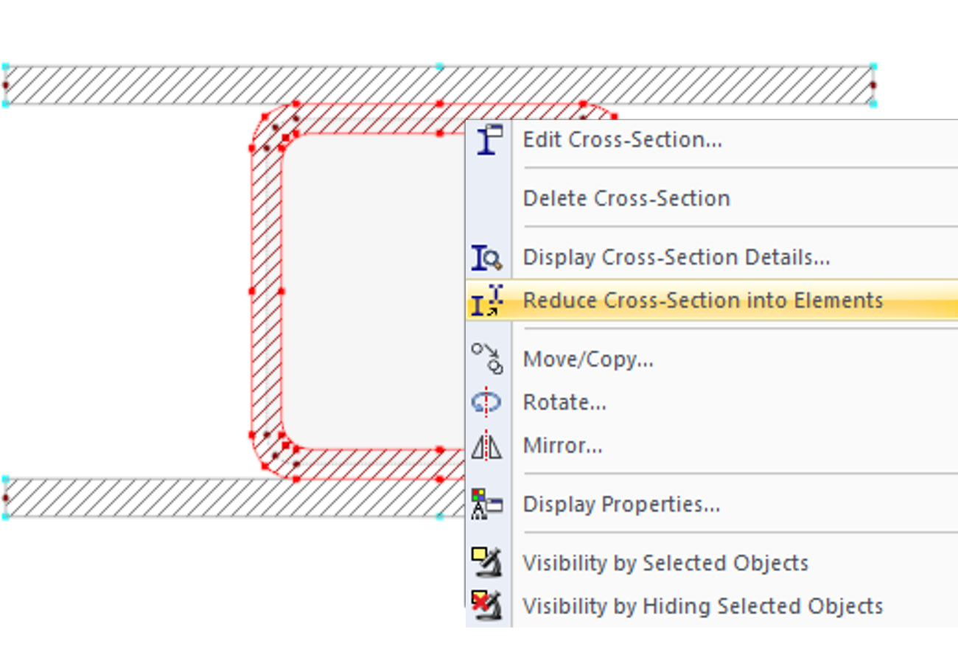This screenshot has height=663, width=958.
Task: Open Display Cross-Section Details
Action: tap(678, 257)
